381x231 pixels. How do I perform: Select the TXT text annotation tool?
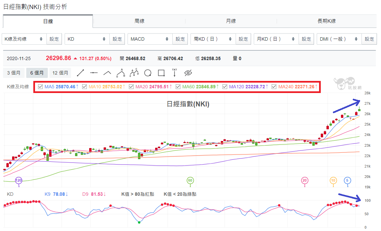(174, 73)
